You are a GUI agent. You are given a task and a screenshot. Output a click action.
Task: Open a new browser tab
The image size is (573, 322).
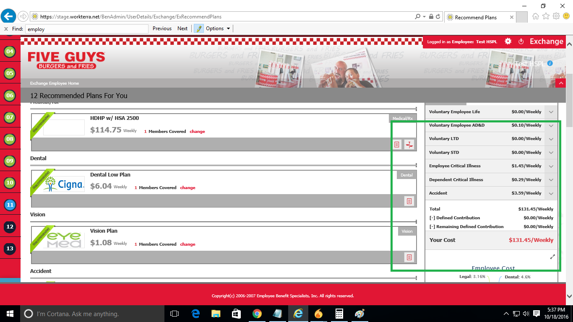522,17
